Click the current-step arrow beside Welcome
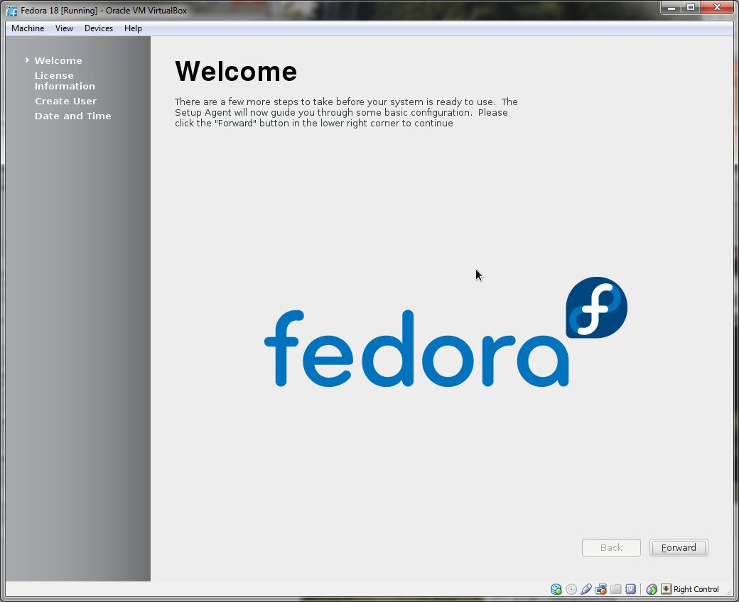Image resolution: width=739 pixels, height=602 pixels. click(27, 60)
